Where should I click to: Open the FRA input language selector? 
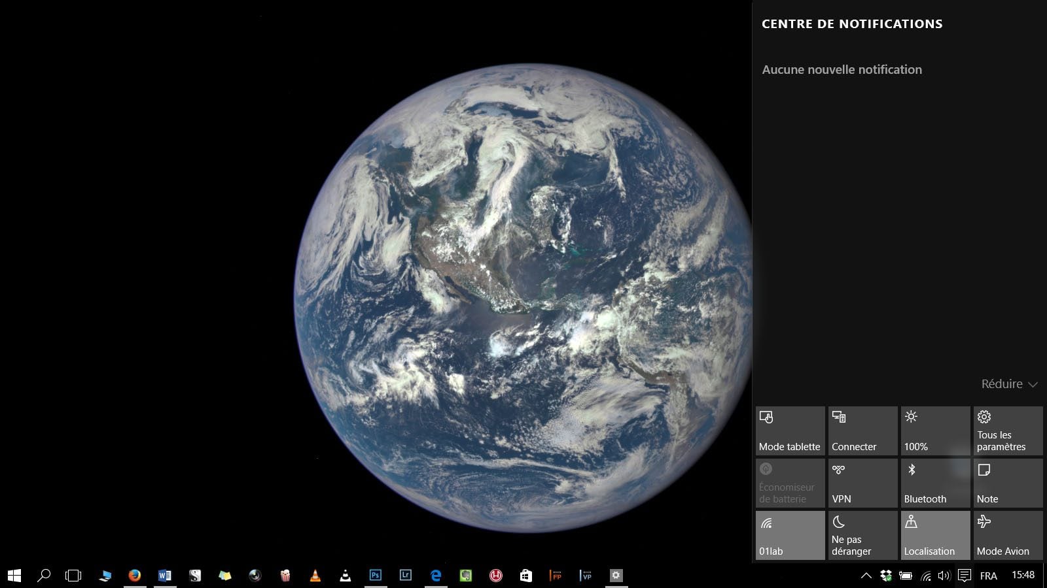tap(988, 576)
